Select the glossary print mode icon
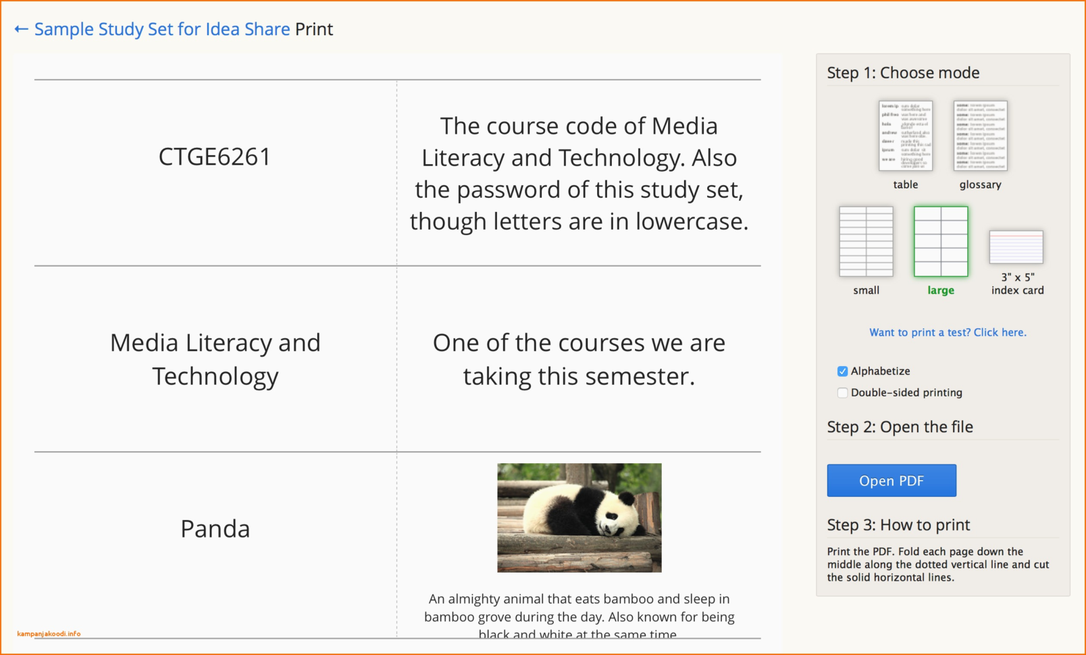This screenshot has width=1086, height=655. click(x=981, y=136)
